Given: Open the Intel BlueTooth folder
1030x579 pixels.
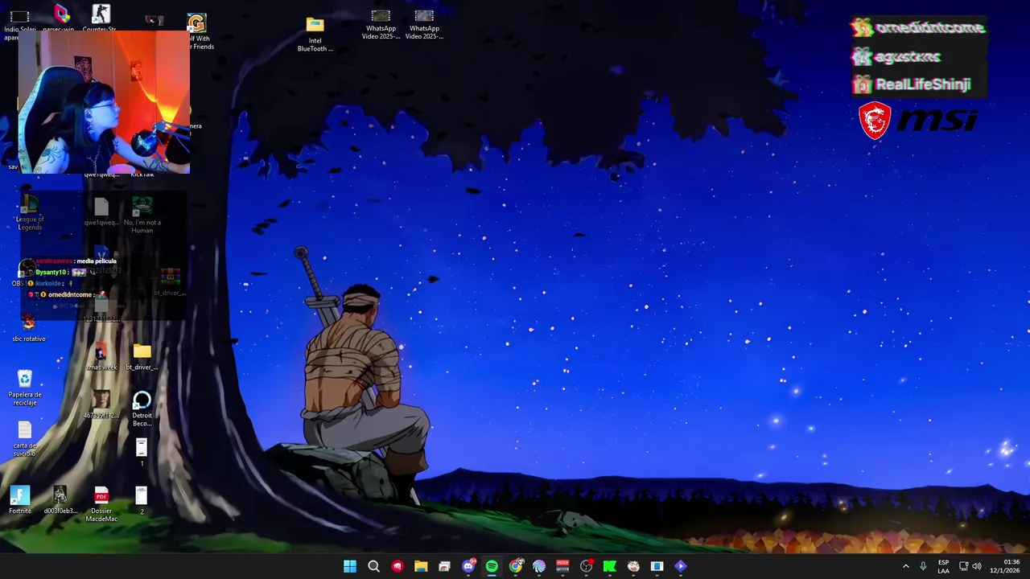Looking at the screenshot, I should pos(315,35).
